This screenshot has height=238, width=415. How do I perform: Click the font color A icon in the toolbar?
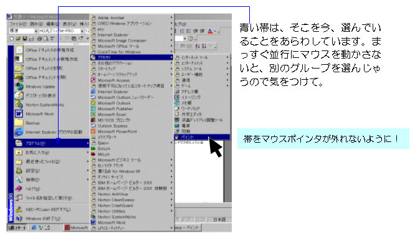pos(210,31)
